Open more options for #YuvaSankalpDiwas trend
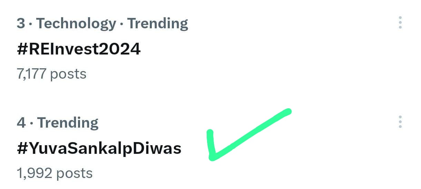 pos(400,122)
